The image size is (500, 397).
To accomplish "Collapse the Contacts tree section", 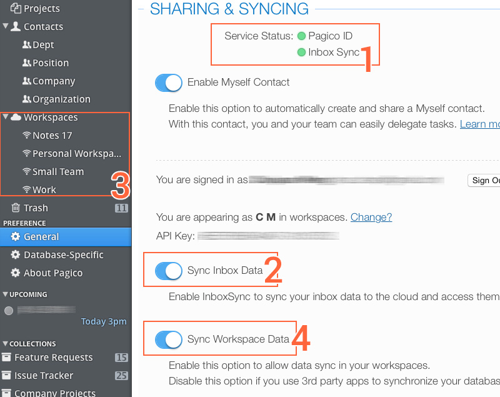I will tap(6, 27).
